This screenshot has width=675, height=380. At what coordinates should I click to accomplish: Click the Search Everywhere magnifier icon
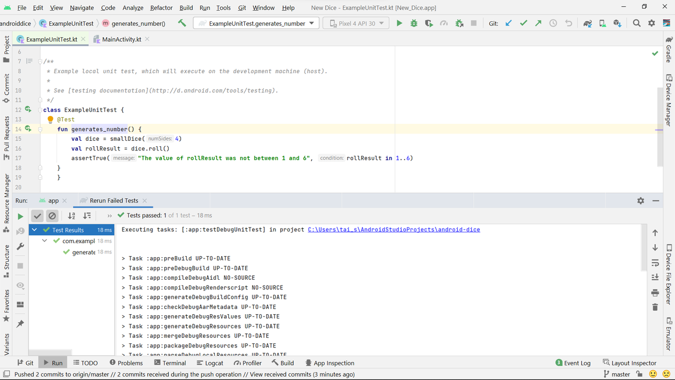click(x=637, y=23)
